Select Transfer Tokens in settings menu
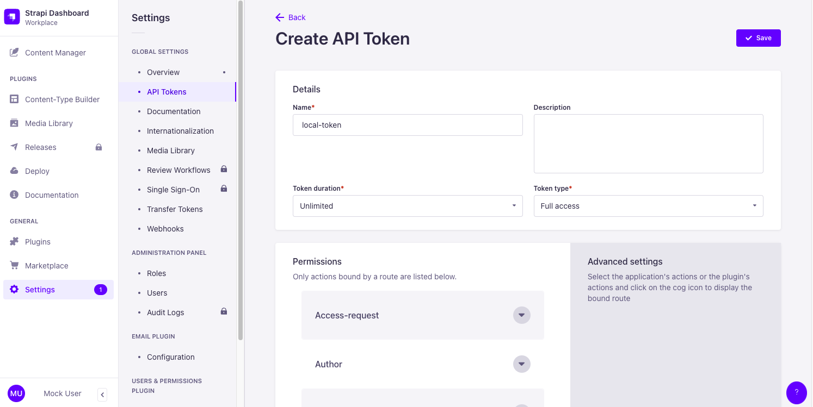The height and width of the screenshot is (407, 813). click(175, 209)
